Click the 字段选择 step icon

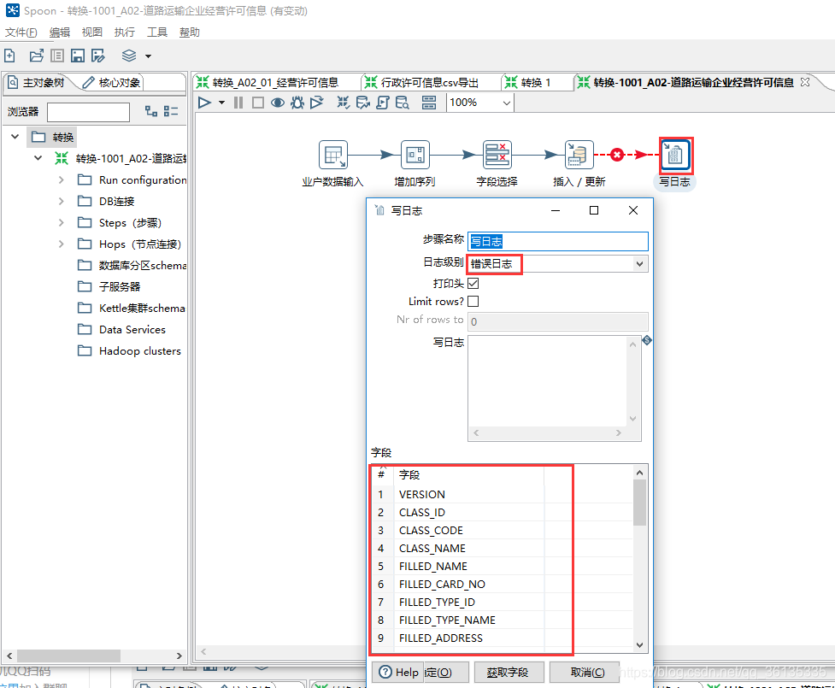point(497,155)
